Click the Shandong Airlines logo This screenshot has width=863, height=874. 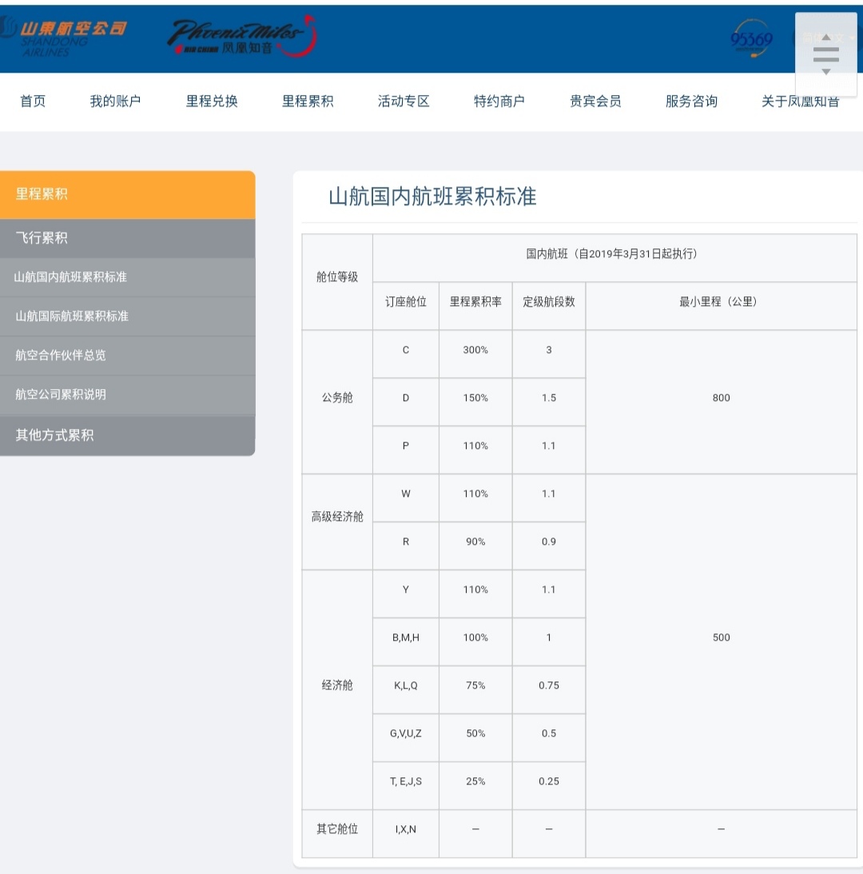64,37
